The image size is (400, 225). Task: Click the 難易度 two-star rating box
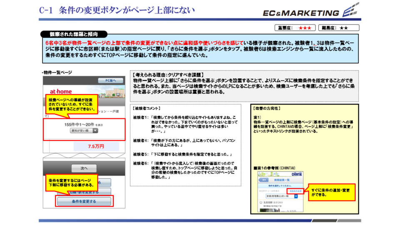(339, 27)
